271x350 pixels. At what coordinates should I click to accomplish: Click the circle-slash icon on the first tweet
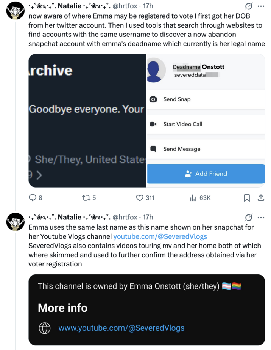click(x=248, y=6)
